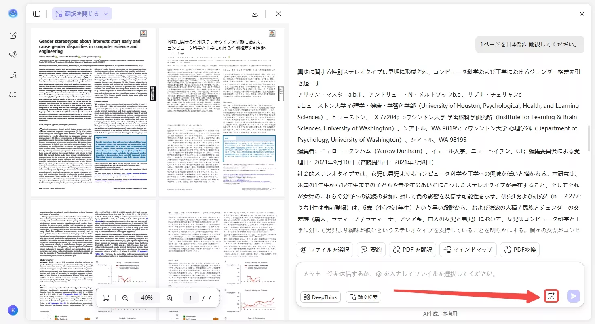This screenshot has height=324, width=595.
Task: Zoom out using the magnifier minus icon
Action: pyautogui.click(x=125, y=298)
